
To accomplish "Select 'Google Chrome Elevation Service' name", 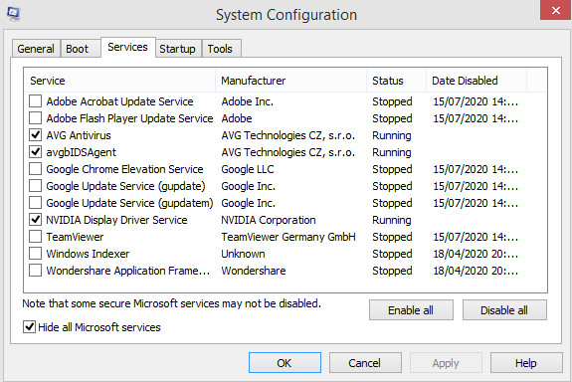I will point(124,169).
